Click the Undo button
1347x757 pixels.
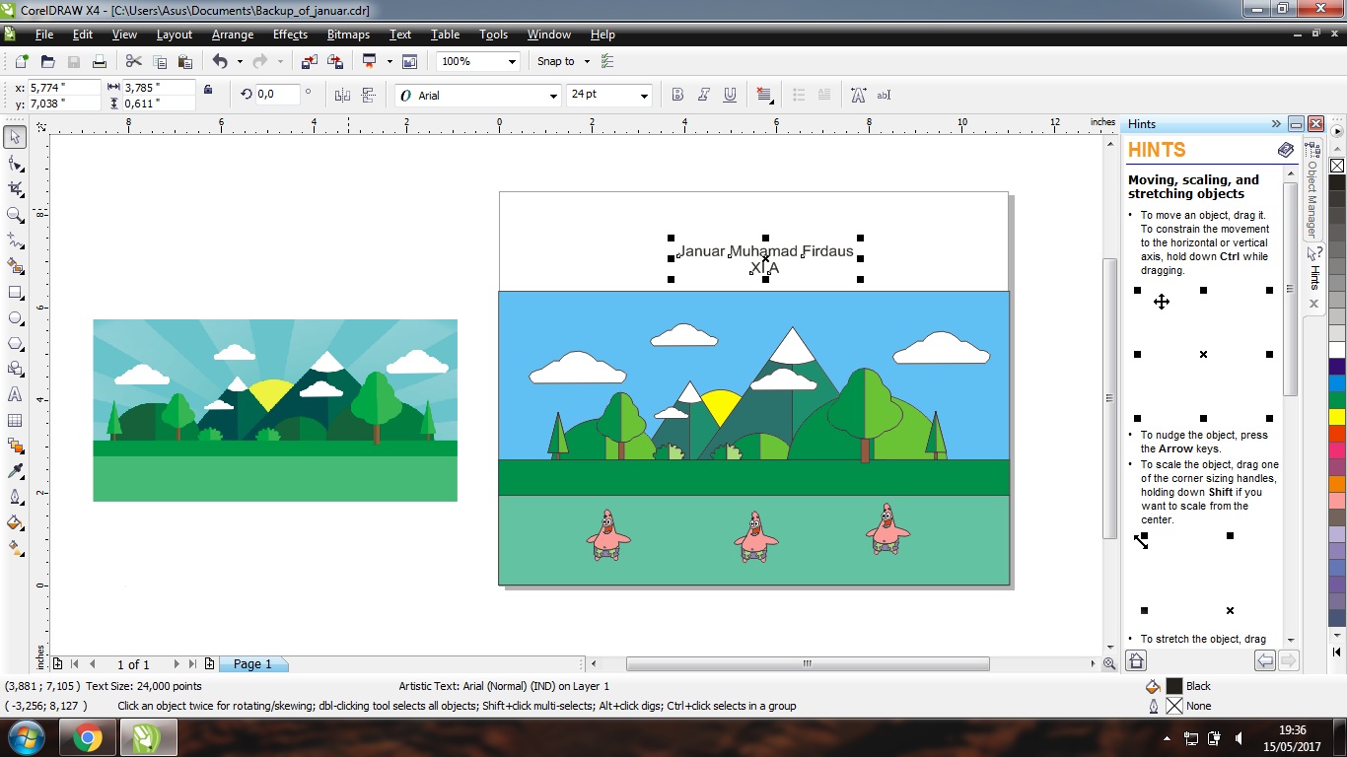(221, 61)
